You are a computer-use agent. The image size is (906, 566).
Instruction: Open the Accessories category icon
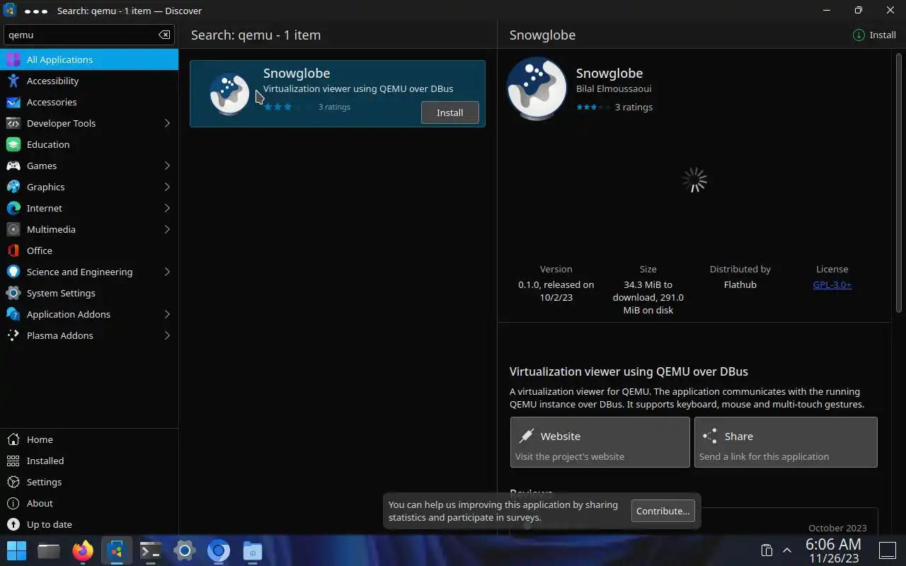(13, 102)
